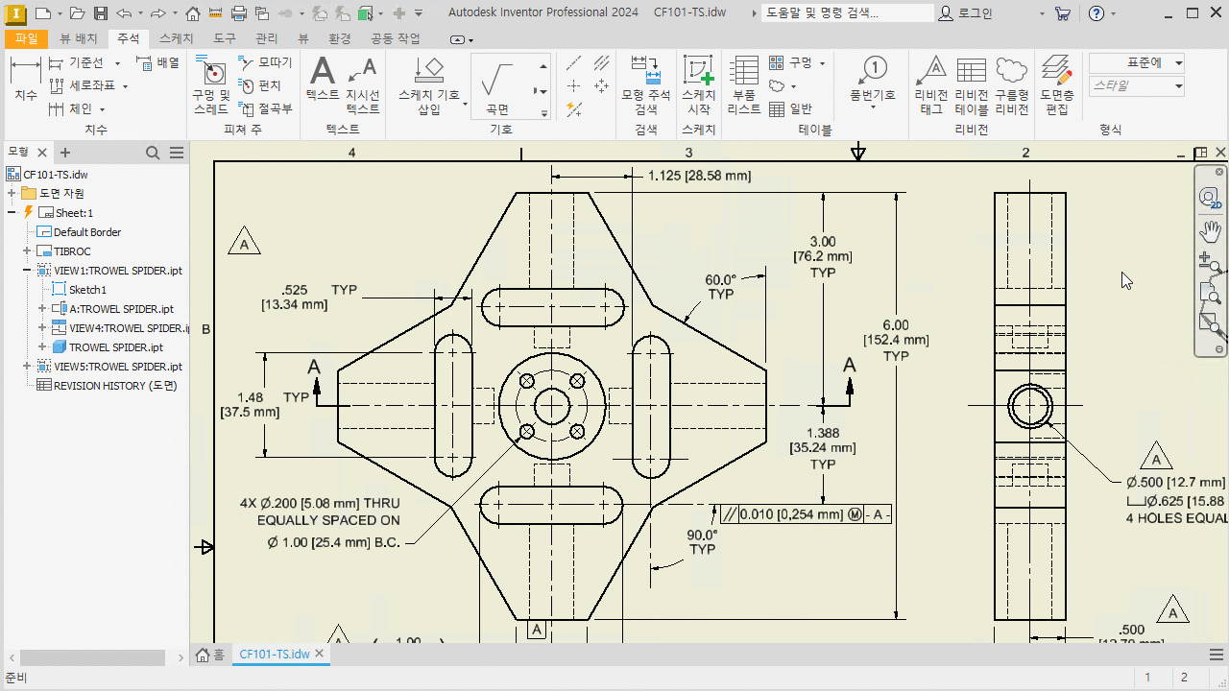Insert a 리비전 테이블 revision table
This screenshot has width=1229, height=691.
[x=972, y=84]
